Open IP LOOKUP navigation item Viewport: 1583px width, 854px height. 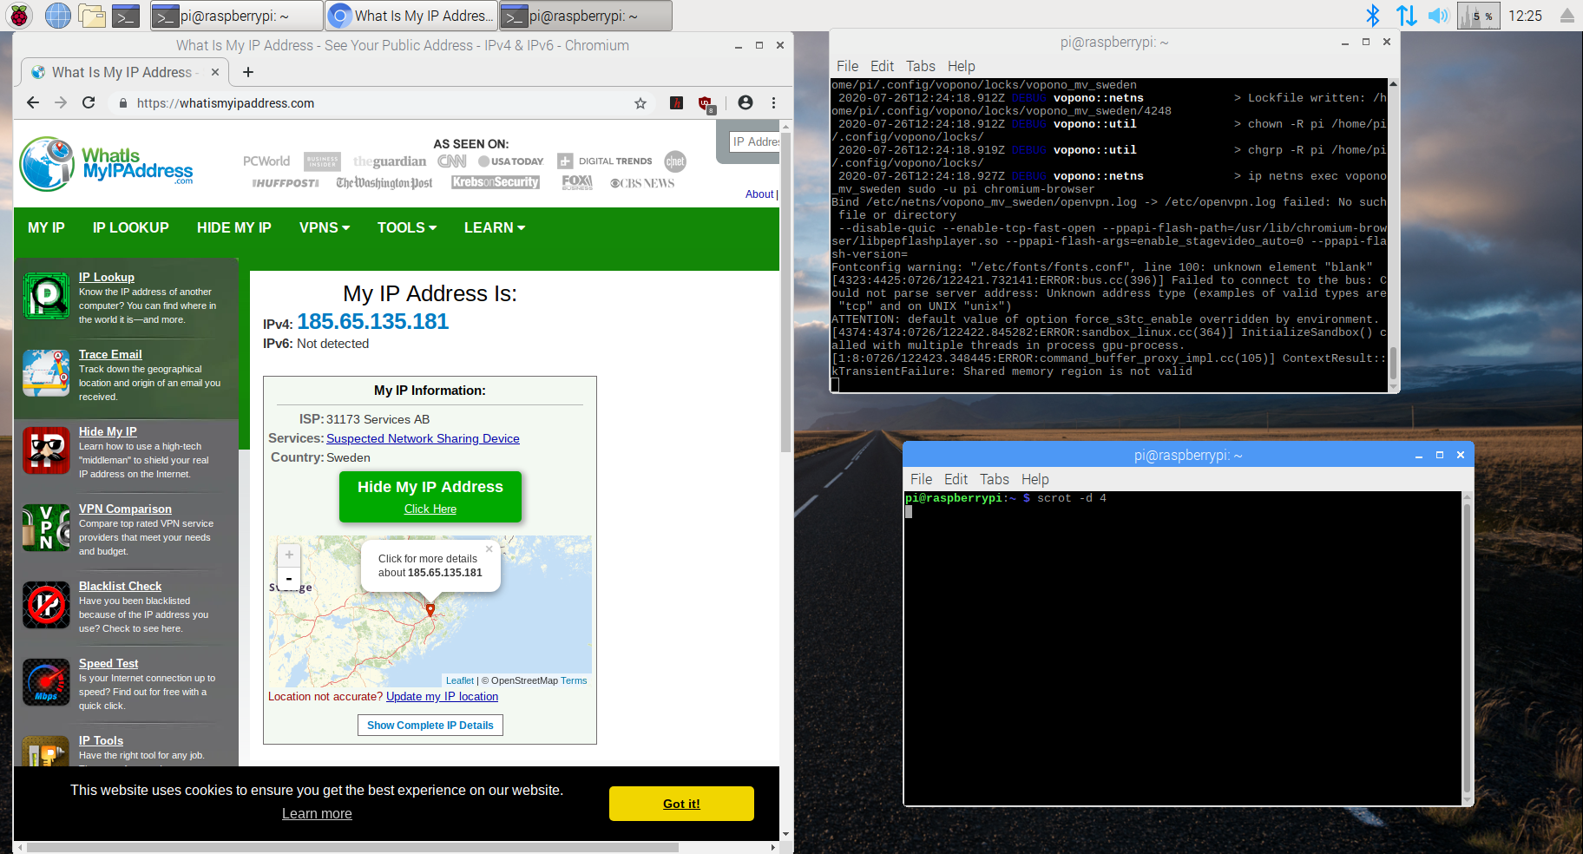click(131, 227)
